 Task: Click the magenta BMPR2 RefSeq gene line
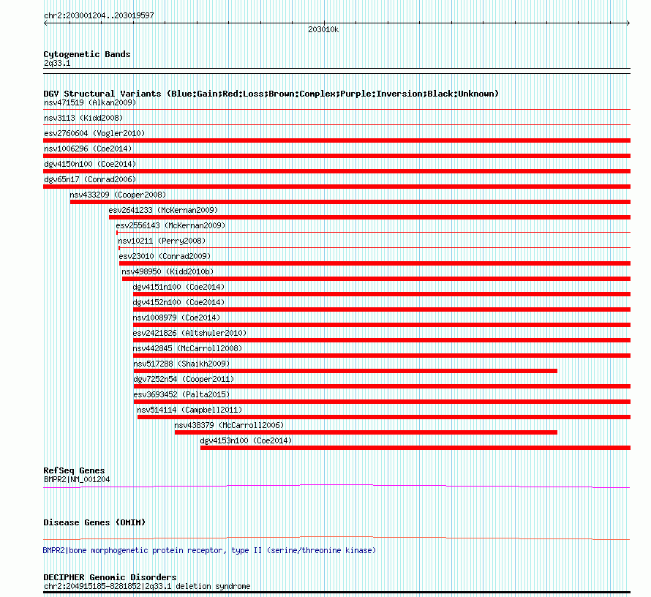(336, 486)
